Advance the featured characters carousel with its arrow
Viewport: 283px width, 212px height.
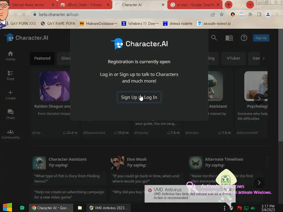259,99
